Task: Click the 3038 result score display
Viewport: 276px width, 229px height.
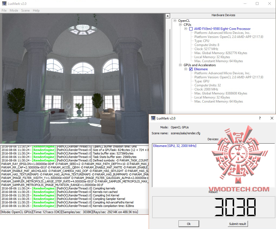Action: tap(213, 207)
